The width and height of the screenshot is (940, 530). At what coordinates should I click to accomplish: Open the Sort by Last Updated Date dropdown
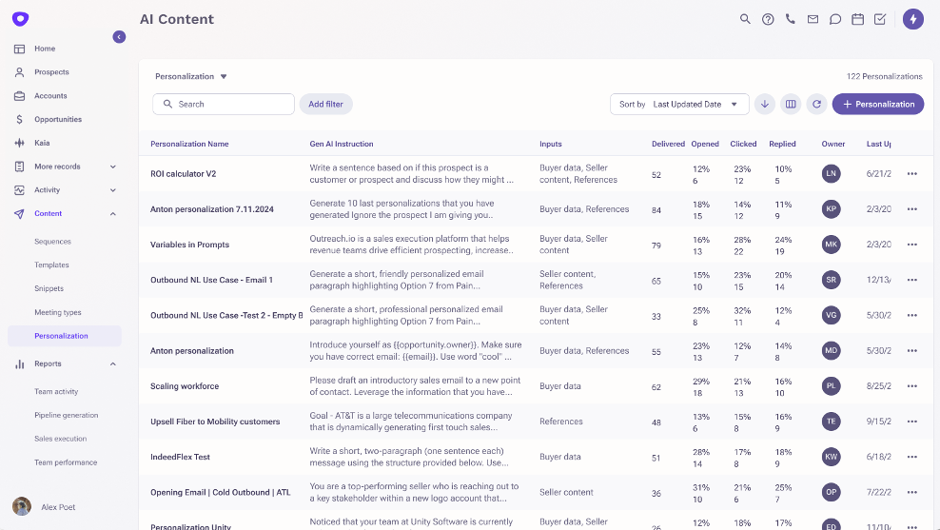tap(679, 105)
